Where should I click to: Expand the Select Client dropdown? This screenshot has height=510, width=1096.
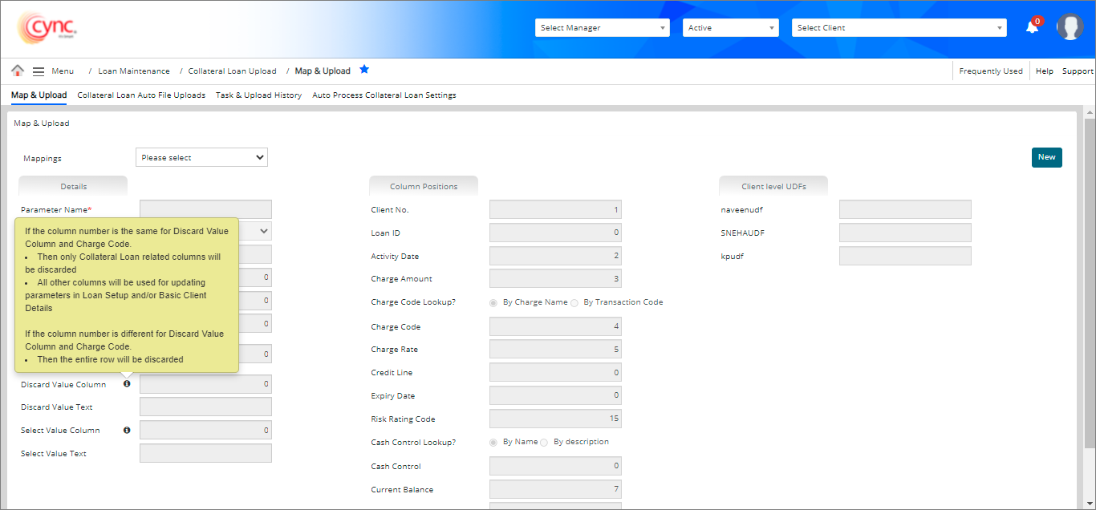[899, 28]
